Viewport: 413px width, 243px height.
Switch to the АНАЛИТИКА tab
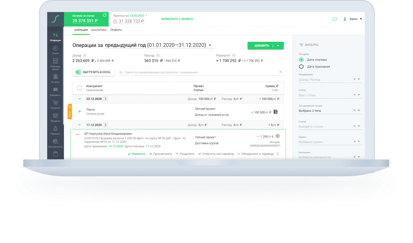[x=99, y=30]
